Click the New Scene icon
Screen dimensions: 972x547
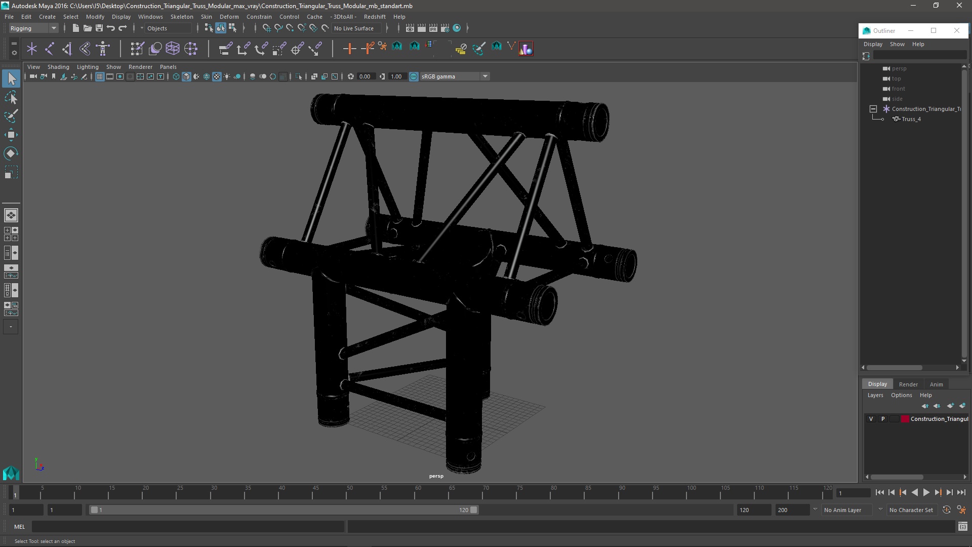(x=75, y=28)
